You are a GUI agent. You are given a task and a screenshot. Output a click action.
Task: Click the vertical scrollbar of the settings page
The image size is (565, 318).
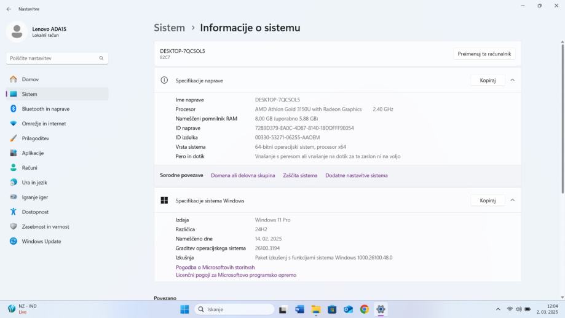tap(562, 119)
